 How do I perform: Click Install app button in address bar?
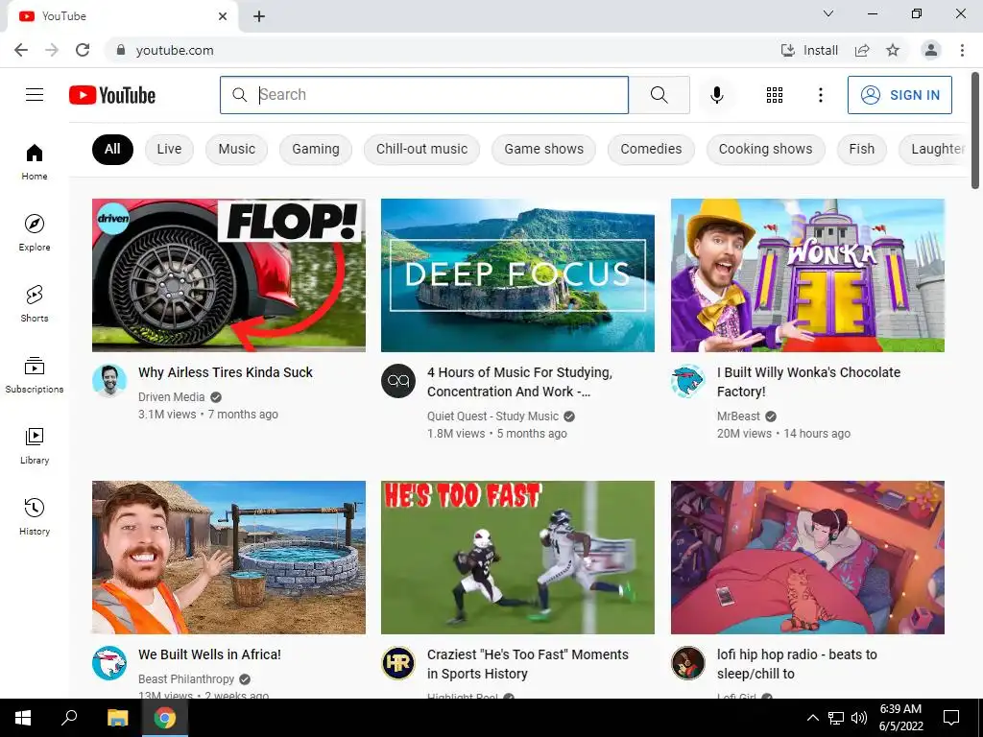coord(808,50)
